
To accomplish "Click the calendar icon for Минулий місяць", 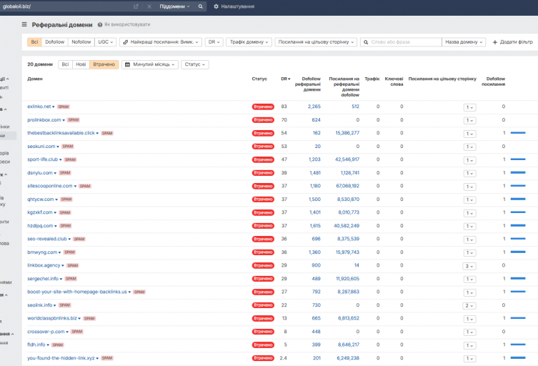I will 127,64.
